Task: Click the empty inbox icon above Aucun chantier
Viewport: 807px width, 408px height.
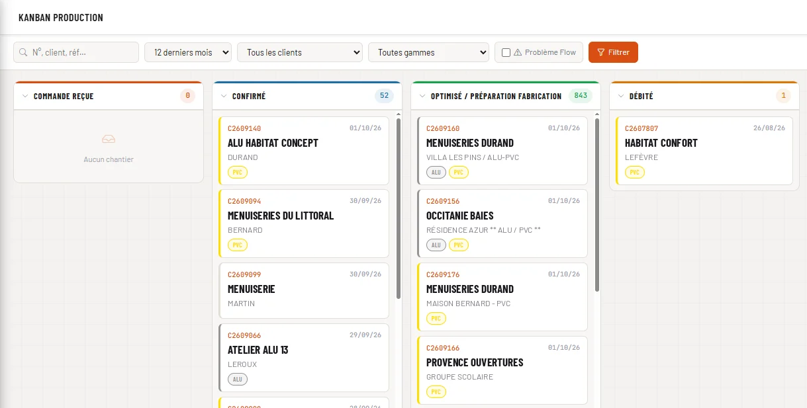Action: [109, 139]
